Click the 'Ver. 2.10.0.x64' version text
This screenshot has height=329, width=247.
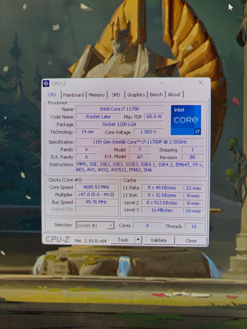tap(90, 241)
